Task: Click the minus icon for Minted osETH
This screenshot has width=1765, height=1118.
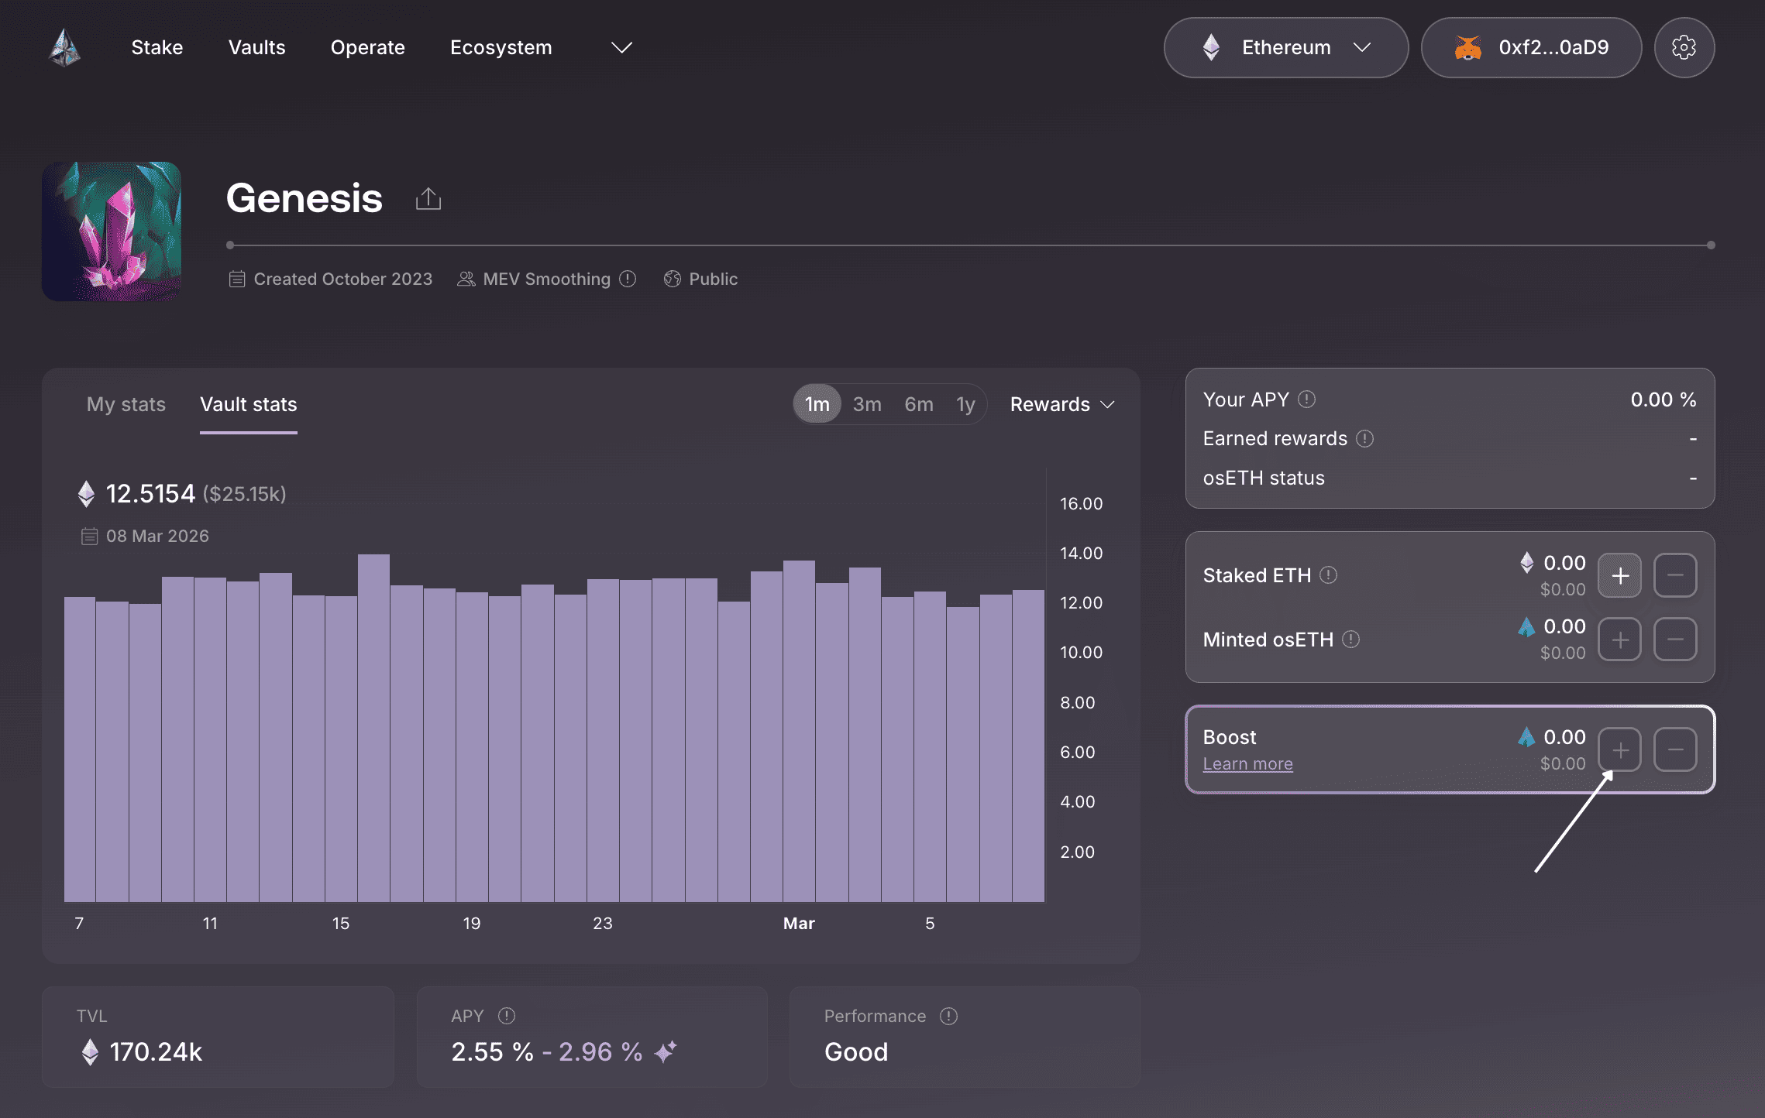Action: [x=1675, y=640]
